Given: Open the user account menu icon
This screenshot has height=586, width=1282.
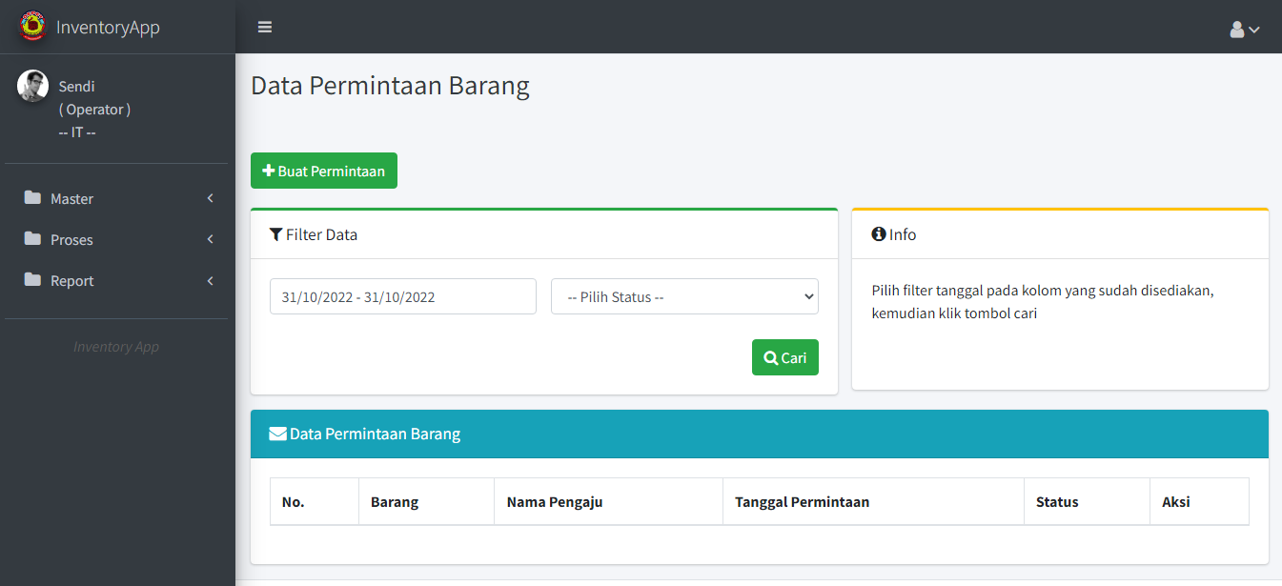Looking at the screenshot, I should point(1244,30).
